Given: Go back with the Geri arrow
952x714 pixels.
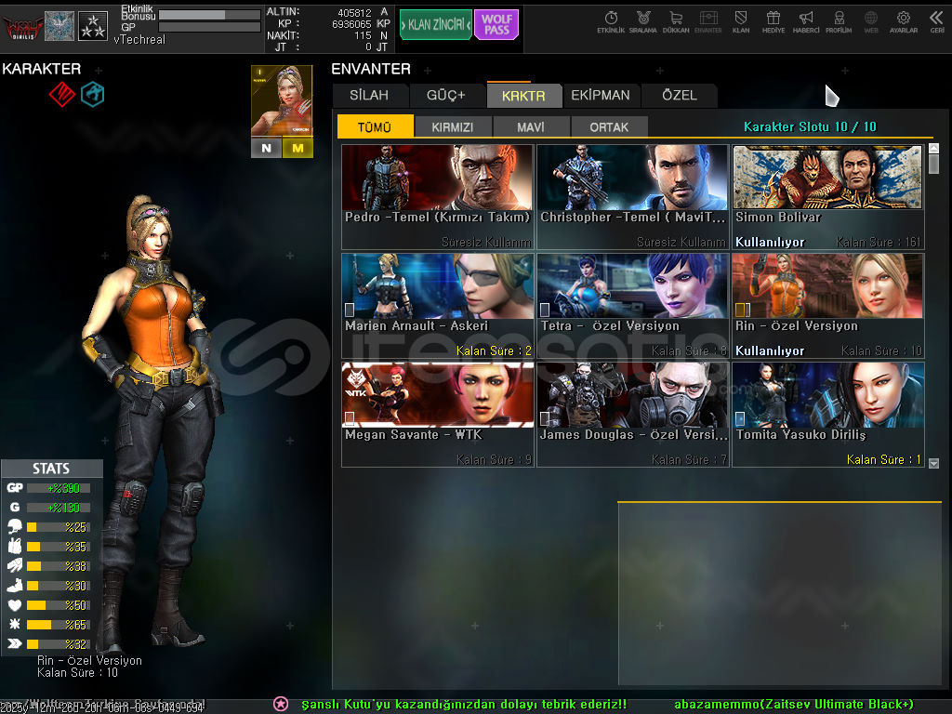Looking at the screenshot, I should coord(937,21).
